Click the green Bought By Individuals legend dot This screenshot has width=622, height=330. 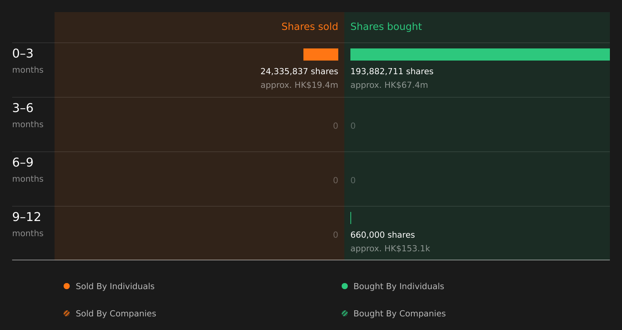(345, 286)
